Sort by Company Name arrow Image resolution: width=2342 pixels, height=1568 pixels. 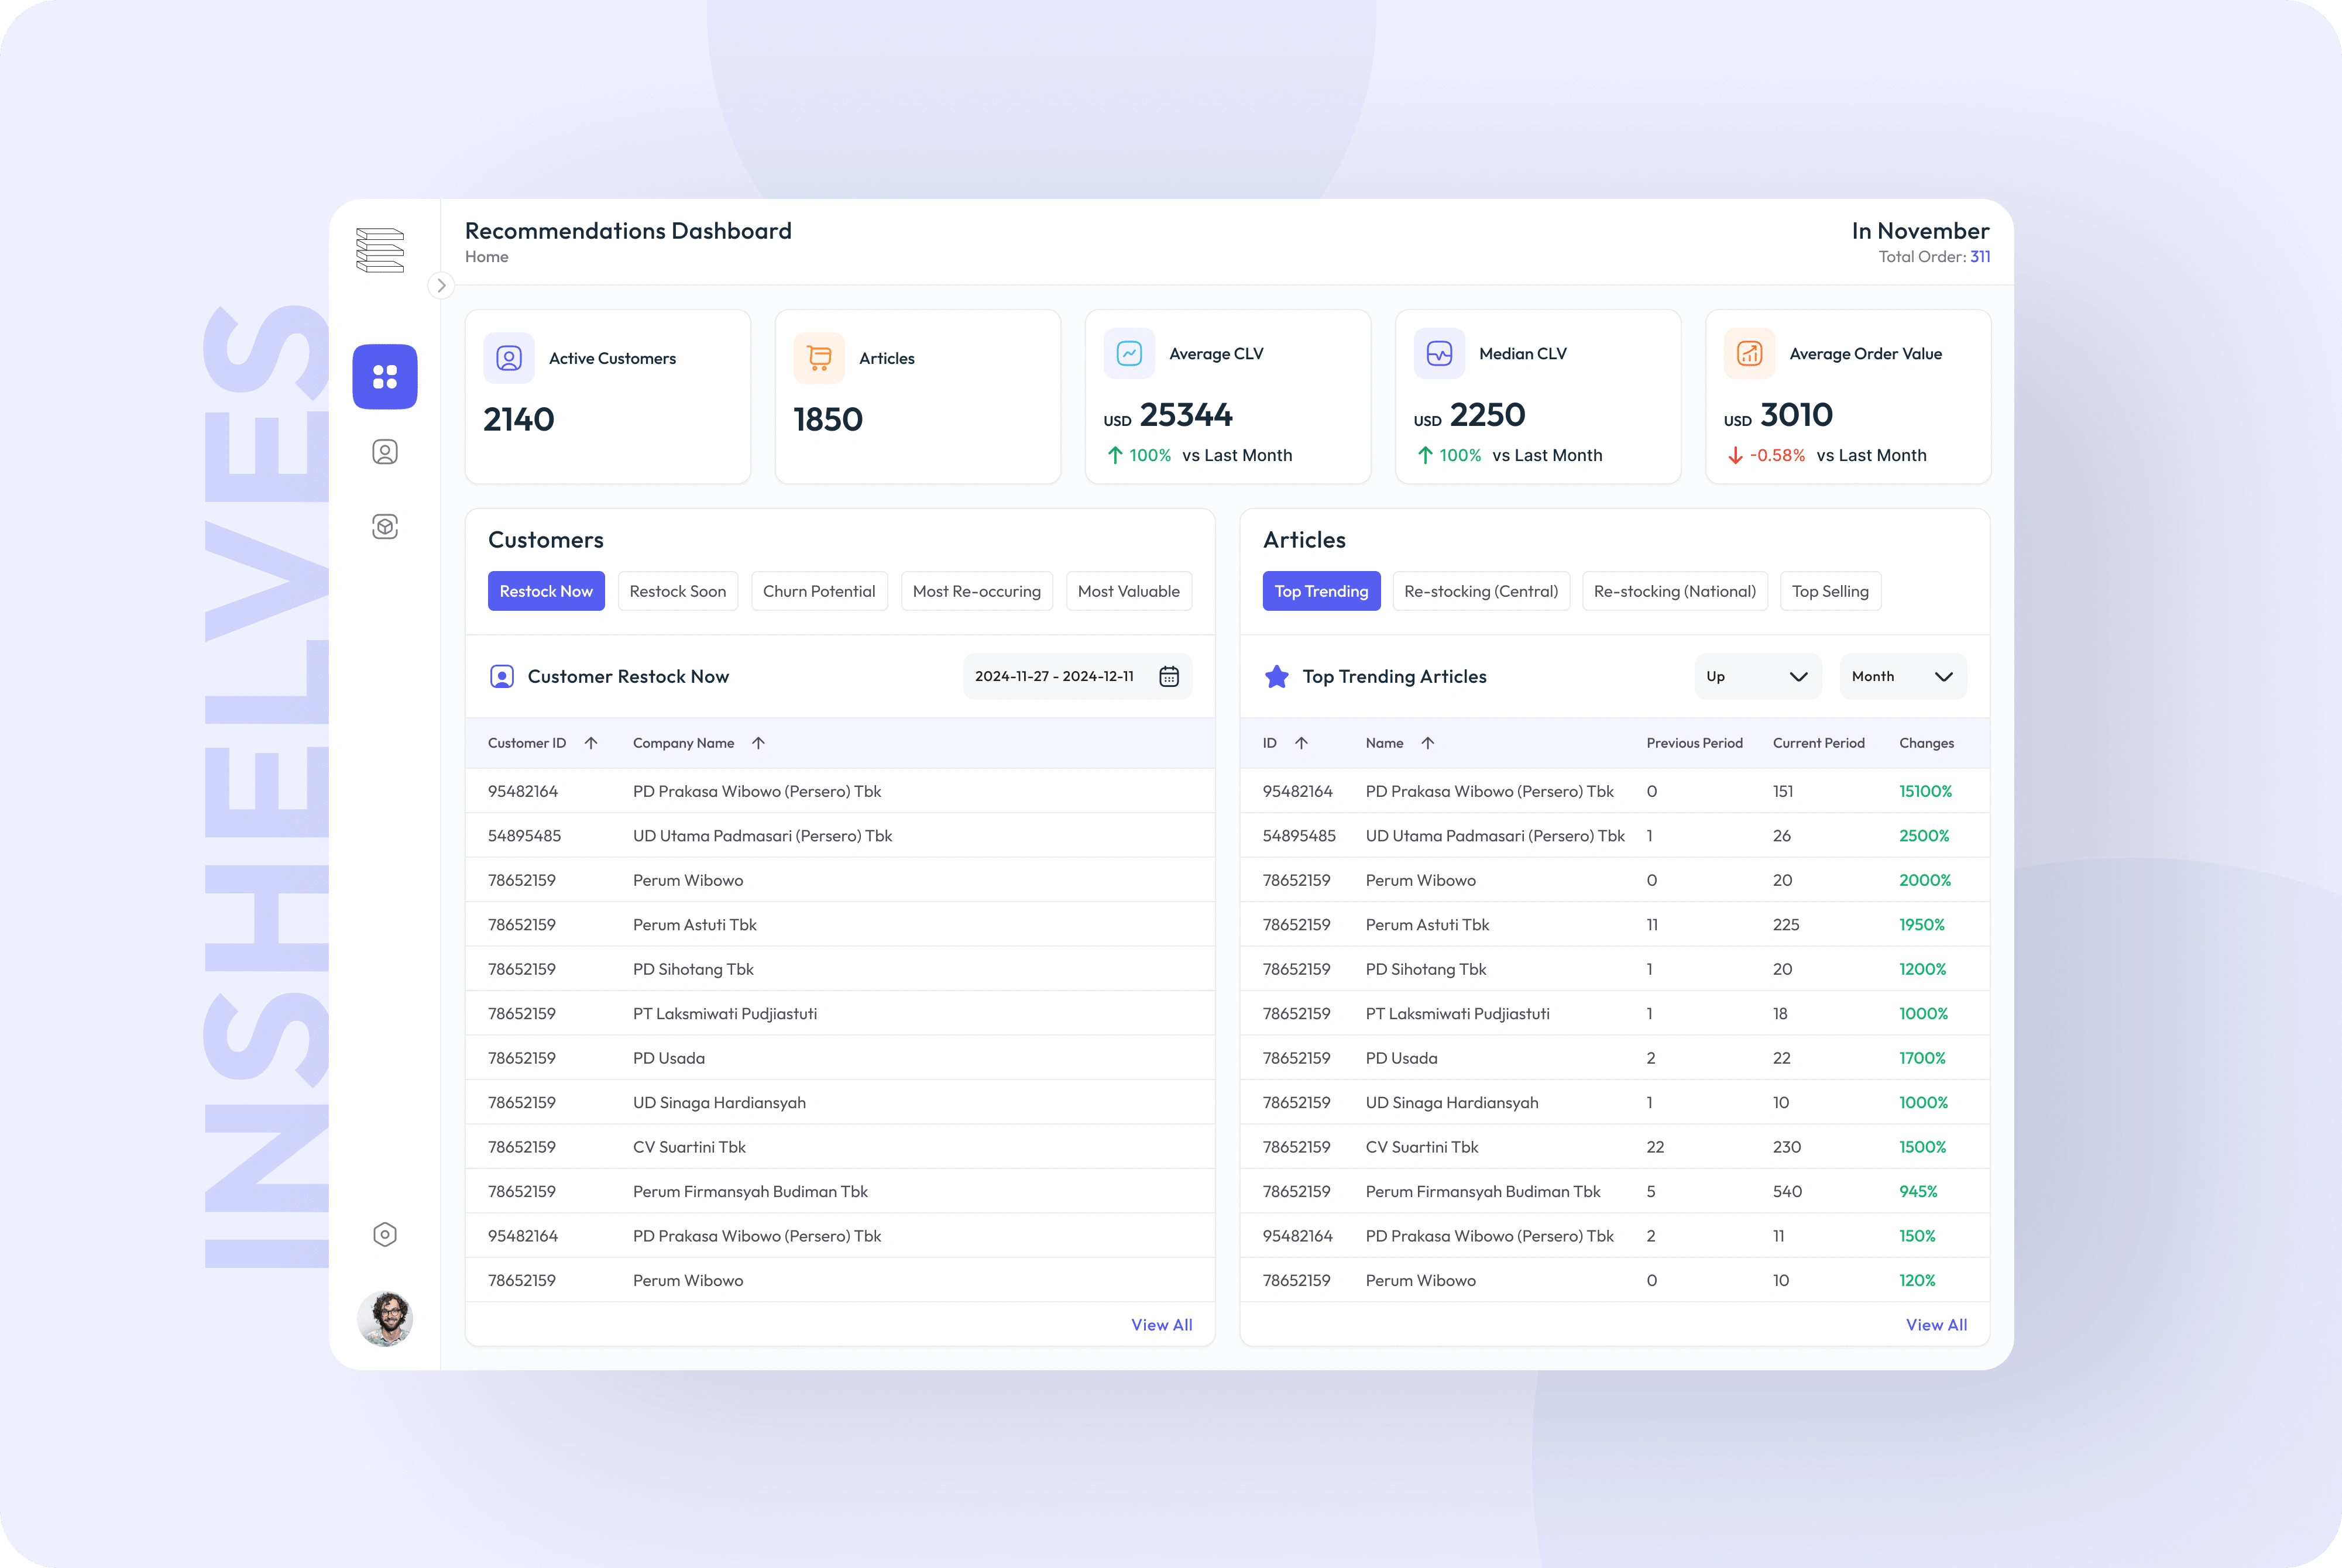click(x=758, y=743)
